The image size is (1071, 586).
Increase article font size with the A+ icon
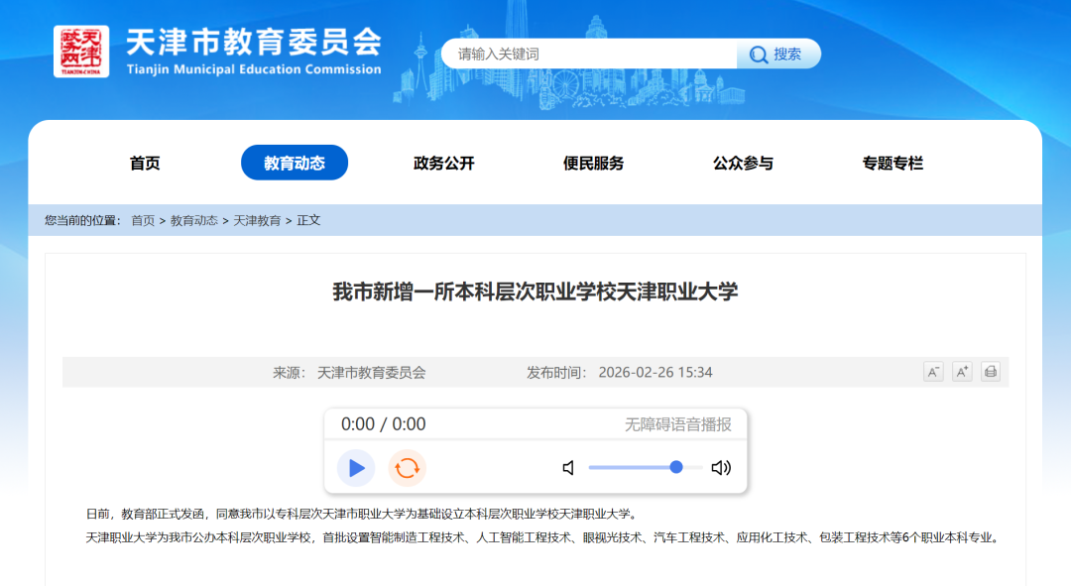click(x=961, y=372)
